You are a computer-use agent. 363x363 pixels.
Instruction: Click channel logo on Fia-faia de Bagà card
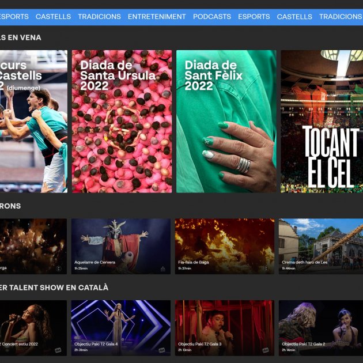[266, 269]
